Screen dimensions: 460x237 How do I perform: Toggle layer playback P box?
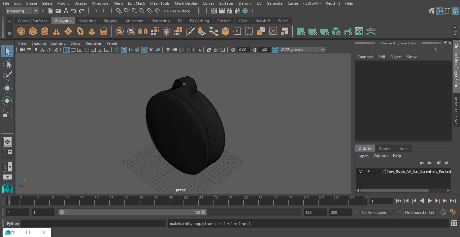pos(368,171)
